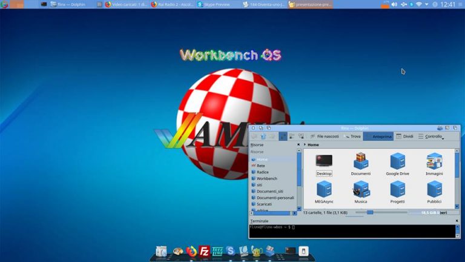The image size is (465, 262).
Task: Click the Trova search button
Action: [x=352, y=136]
